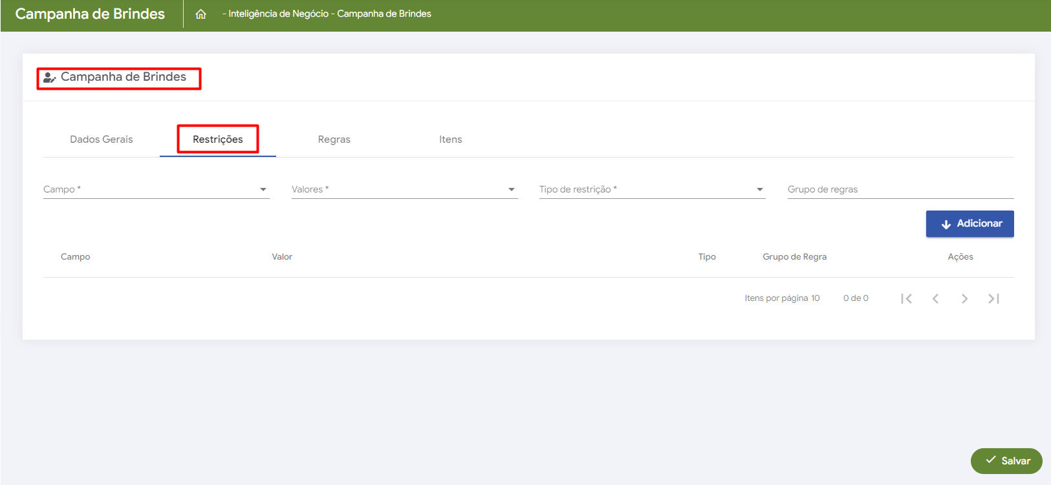1051x485 pixels.
Task: Click the home icon in the header
Action: [x=201, y=14]
